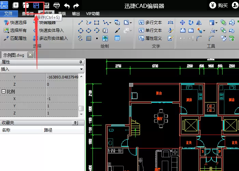This screenshot has height=171, width=239.
Task: Select the freehand sketch pencil tool
Action: click(88, 23)
